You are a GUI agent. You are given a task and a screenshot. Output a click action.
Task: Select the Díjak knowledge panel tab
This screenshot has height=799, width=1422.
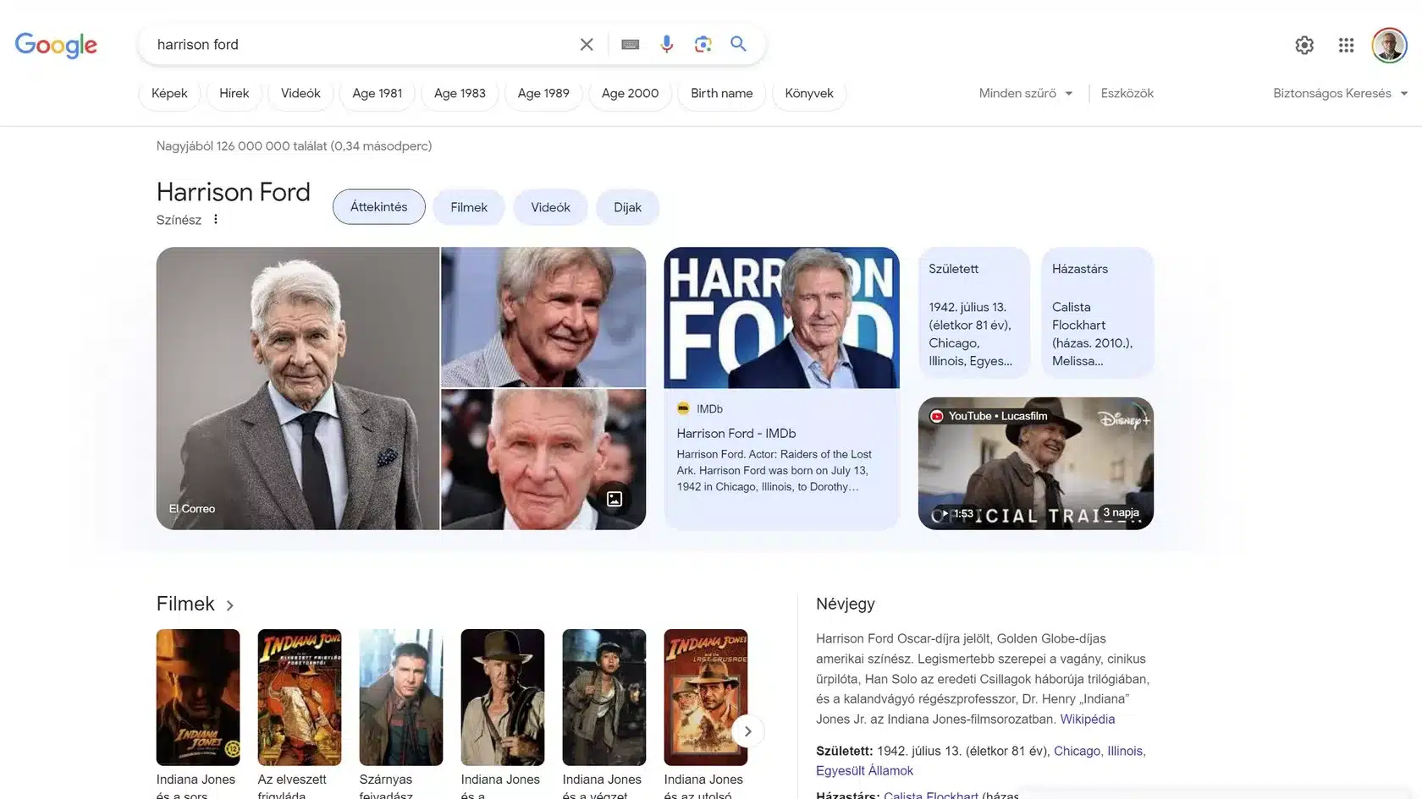point(627,206)
